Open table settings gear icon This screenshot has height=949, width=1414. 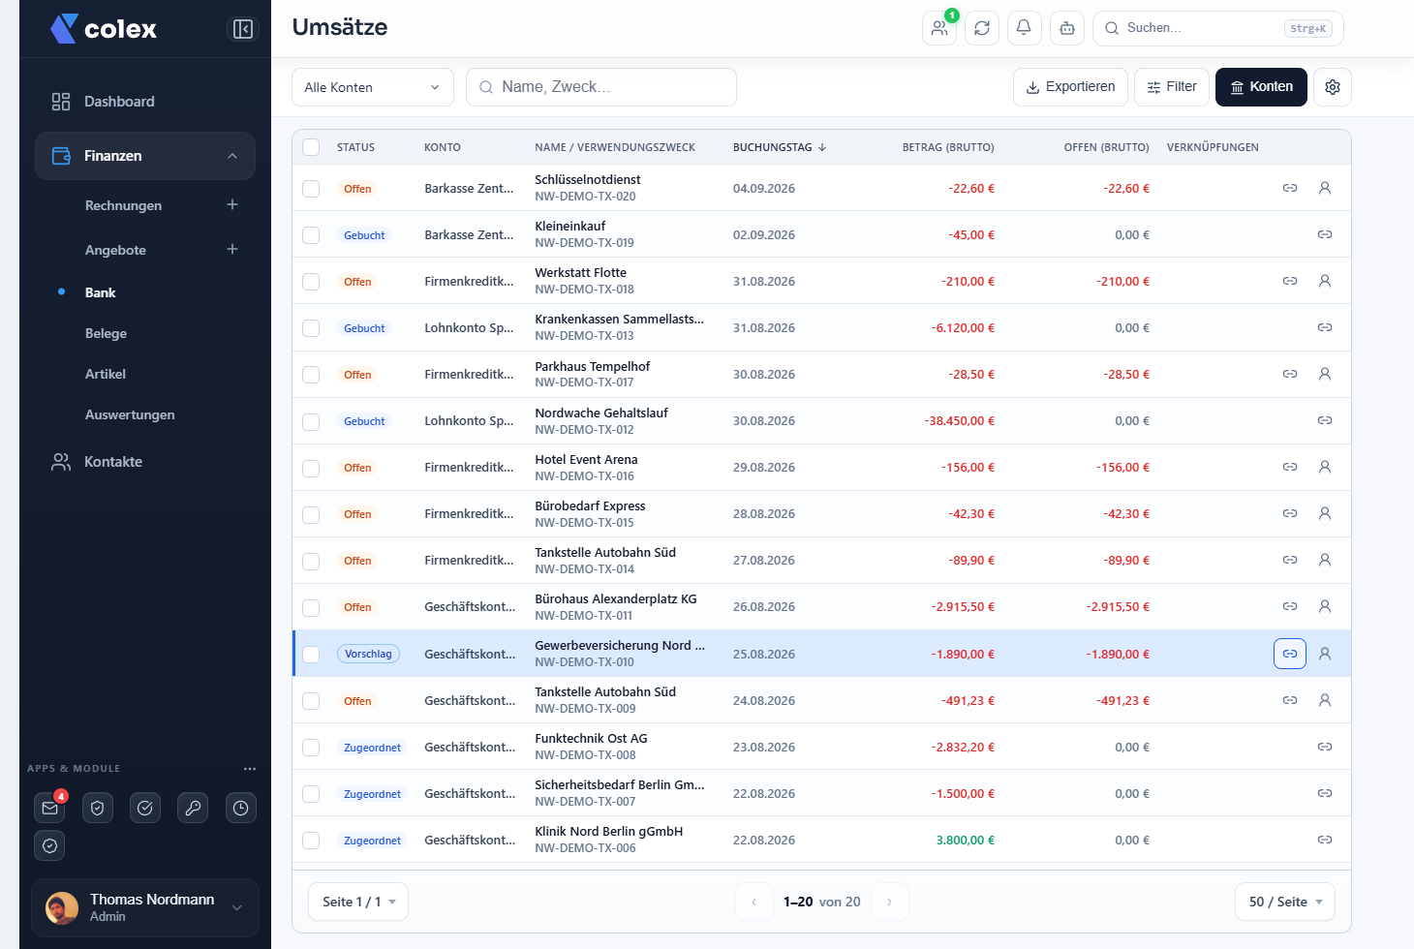coord(1333,87)
